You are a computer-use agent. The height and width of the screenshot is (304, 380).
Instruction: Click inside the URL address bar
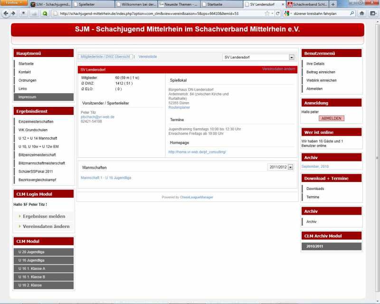click(157, 13)
